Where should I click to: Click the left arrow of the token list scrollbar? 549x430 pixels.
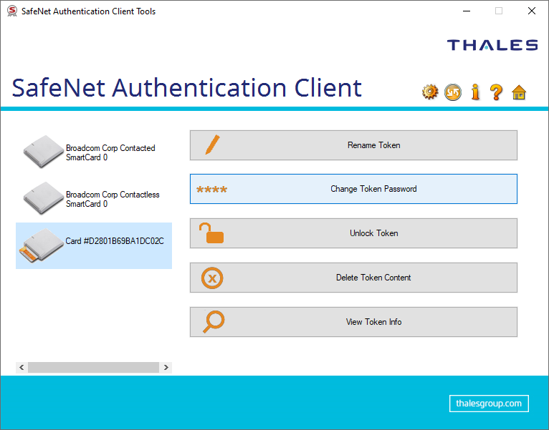22,368
